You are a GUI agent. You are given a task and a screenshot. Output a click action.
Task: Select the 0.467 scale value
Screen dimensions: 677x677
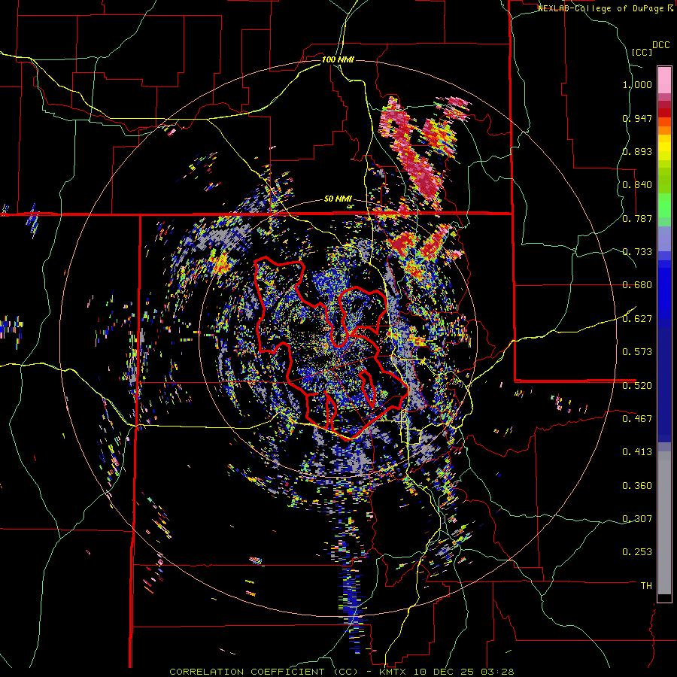click(x=637, y=418)
